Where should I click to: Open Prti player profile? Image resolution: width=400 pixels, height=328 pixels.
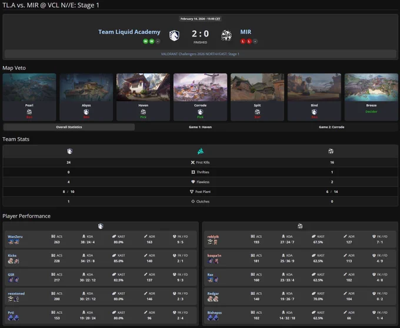pos(11,313)
